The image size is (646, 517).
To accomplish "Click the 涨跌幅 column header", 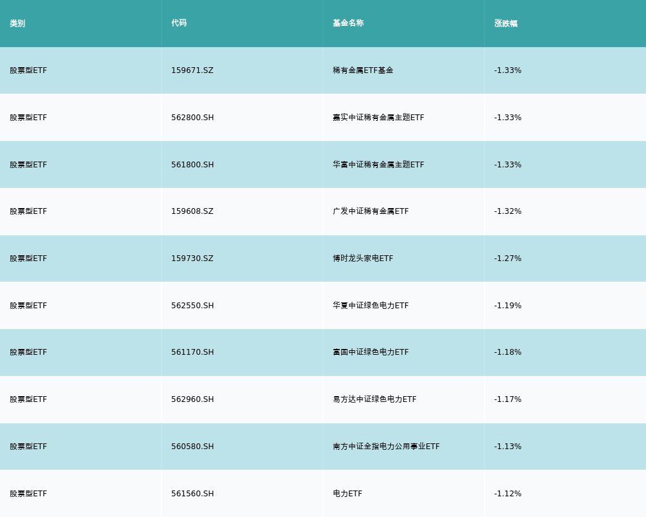I will pyautogui.click(x=506, y=23).
